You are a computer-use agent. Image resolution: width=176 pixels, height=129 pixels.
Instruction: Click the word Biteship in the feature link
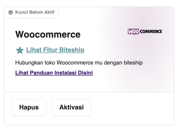pyautogui.click(x=72, y=50)
